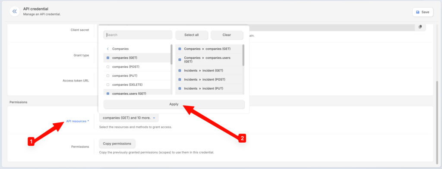Focus the Search field in popup

click(x=138, y=35)
